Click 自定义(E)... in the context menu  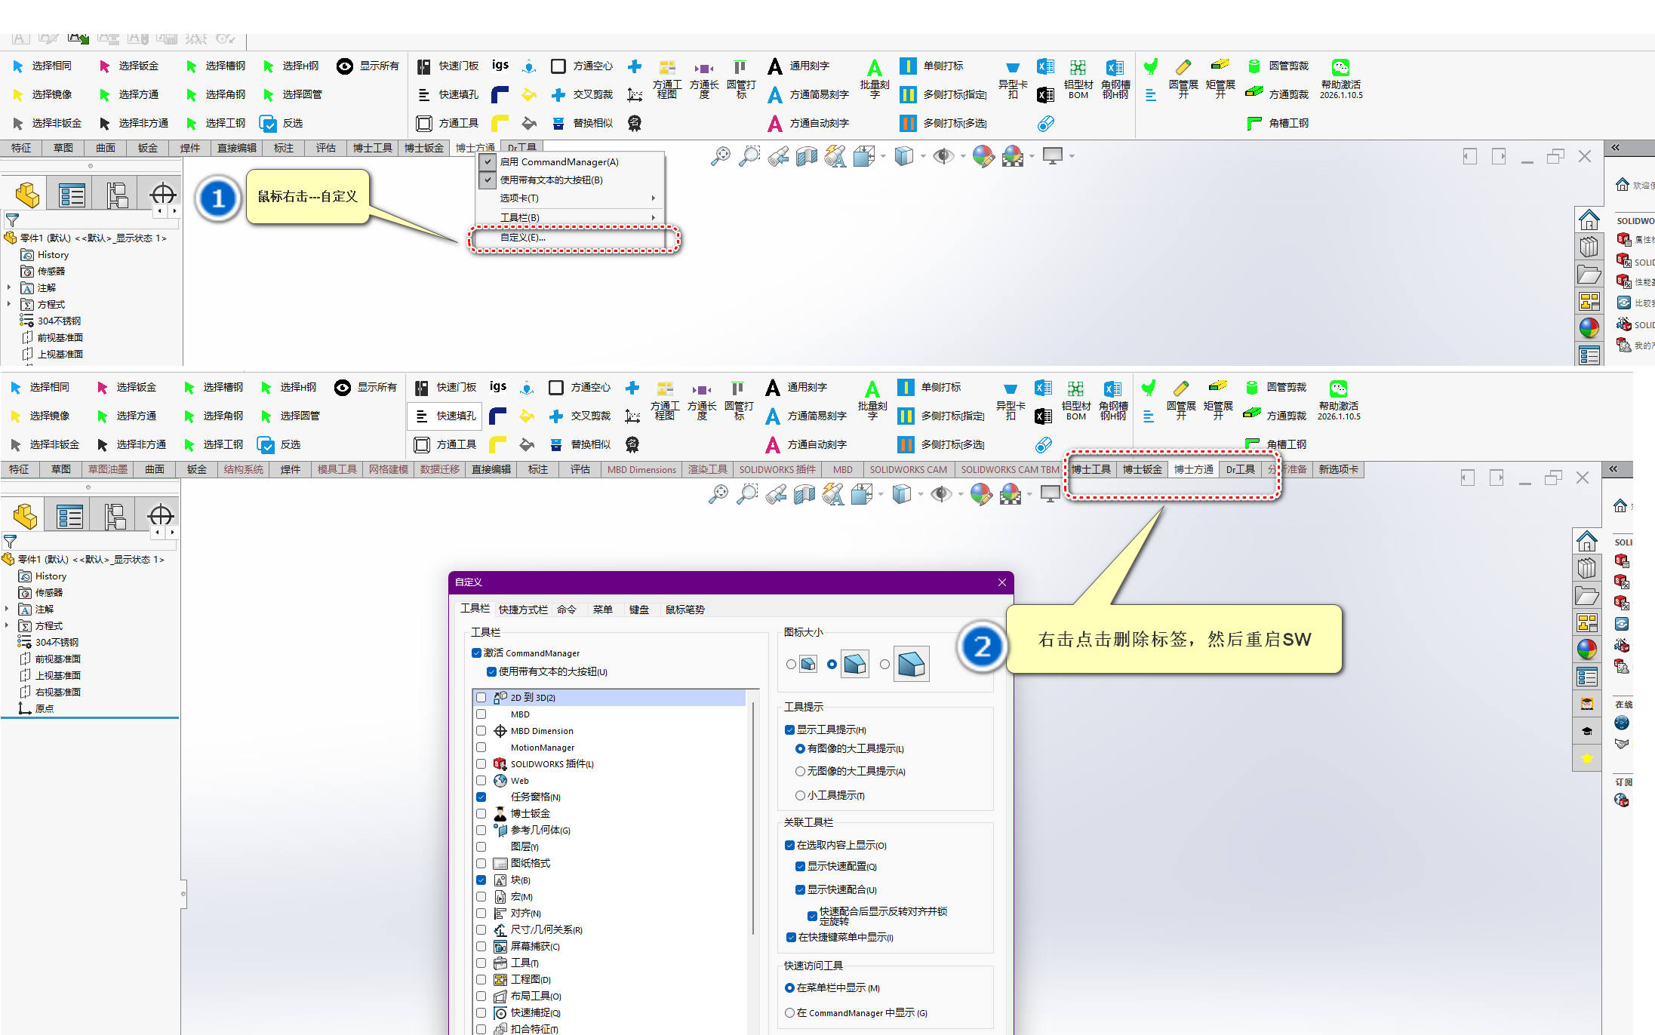(x=522, y=238)
